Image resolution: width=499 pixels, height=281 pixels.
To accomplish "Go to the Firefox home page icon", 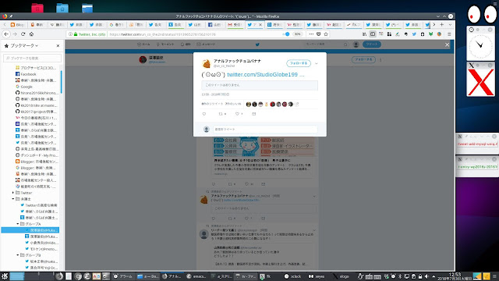I will (31, 34).
